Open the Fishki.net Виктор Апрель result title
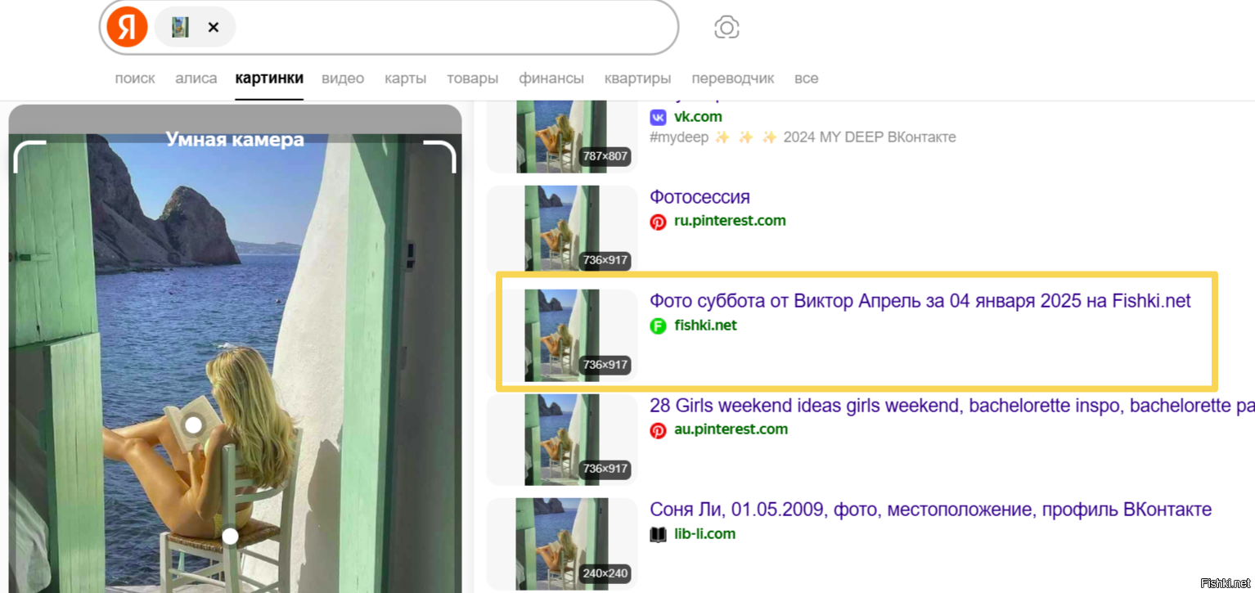Screen dimensions: 1255x593 pos(920,301)
